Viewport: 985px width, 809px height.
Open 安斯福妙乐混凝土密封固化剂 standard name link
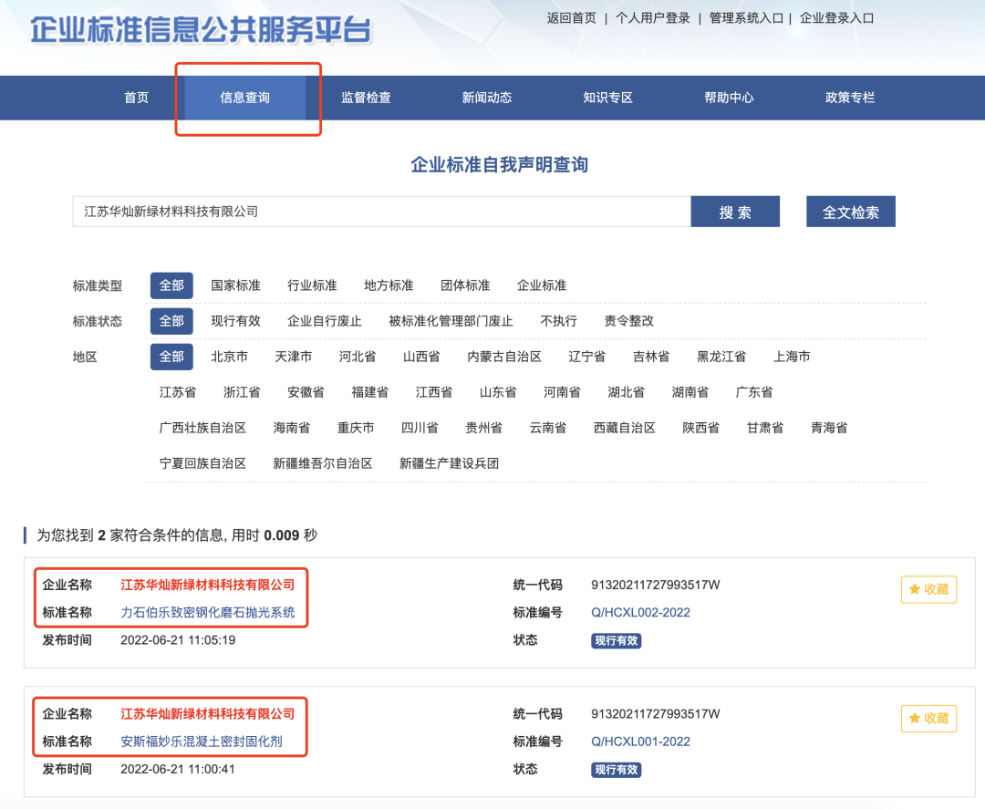click(x=202, y=742)
